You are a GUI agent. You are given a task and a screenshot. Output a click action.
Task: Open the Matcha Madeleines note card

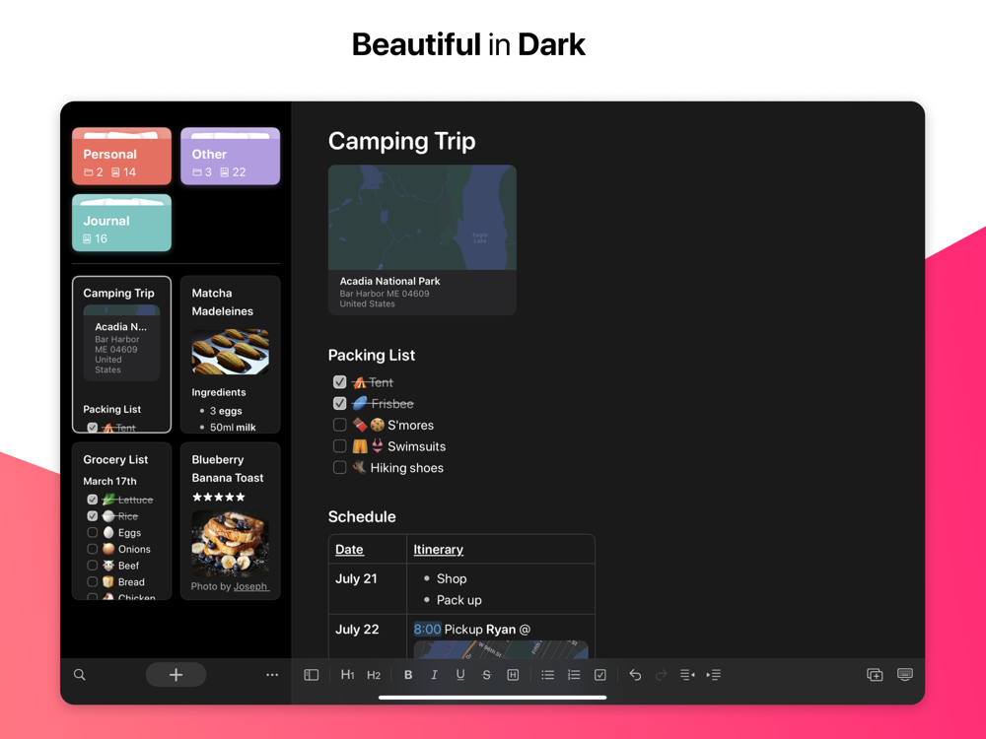(230, 355)
